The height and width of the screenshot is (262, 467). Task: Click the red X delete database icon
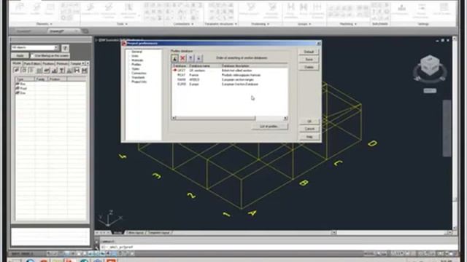[x=182, y=58]
